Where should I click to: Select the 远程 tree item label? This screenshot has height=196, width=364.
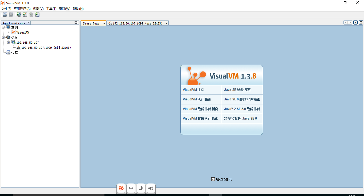14,38
